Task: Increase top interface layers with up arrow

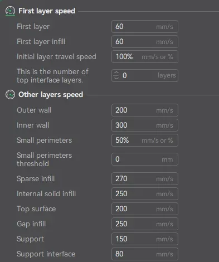Action: click(116, 73)
